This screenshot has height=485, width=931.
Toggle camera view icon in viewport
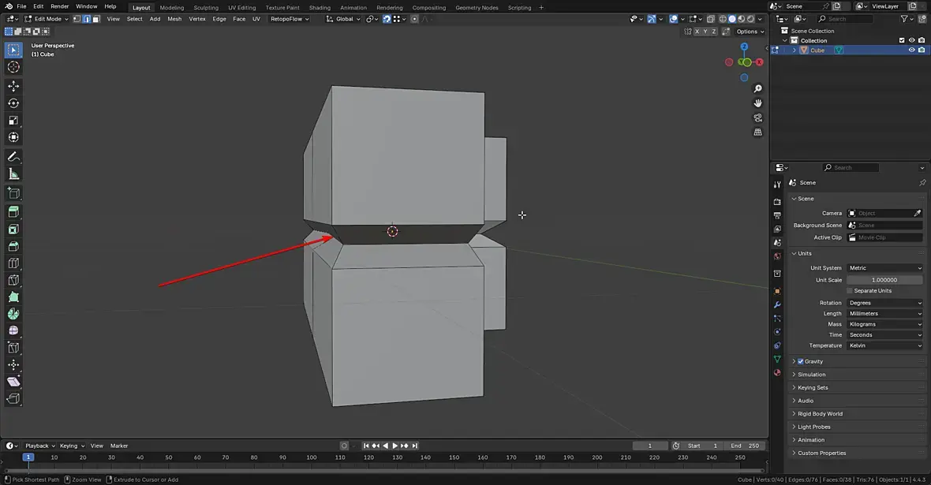tap(758, 118)
